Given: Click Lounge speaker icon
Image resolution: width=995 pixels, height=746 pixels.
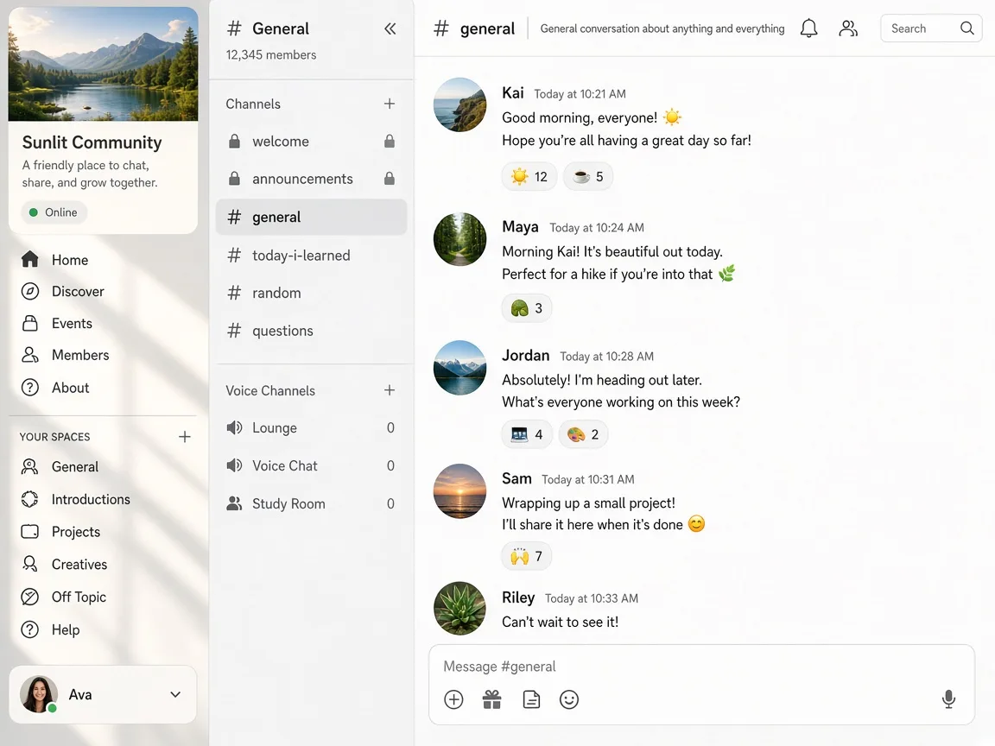Looking at the screenshot, I should pyautogui.click(x=234, y=427).
